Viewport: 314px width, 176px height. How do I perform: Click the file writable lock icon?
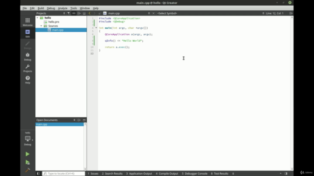[99, 13]
